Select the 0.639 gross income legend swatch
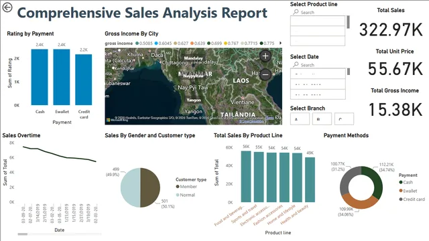The width and height of the screenshot is (429, 241). click(192, 43)
